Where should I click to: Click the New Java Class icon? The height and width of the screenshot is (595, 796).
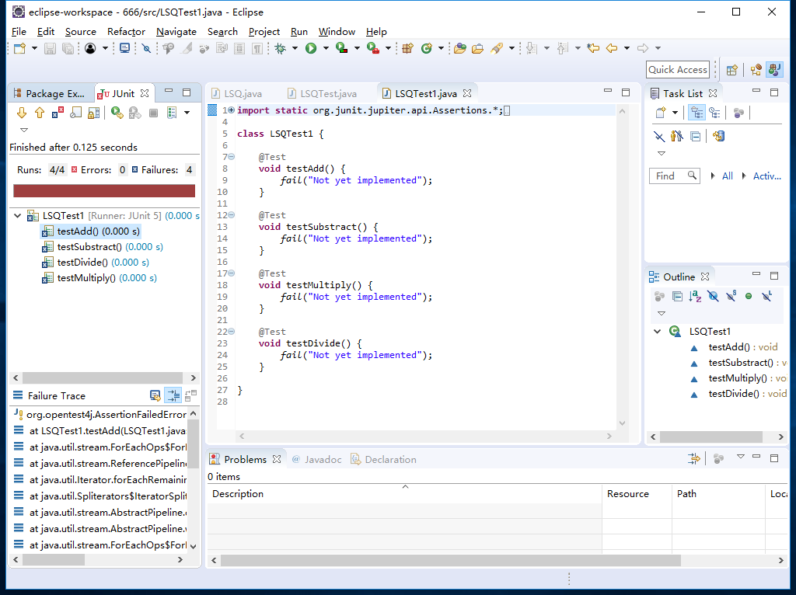(x=427, y=48)
